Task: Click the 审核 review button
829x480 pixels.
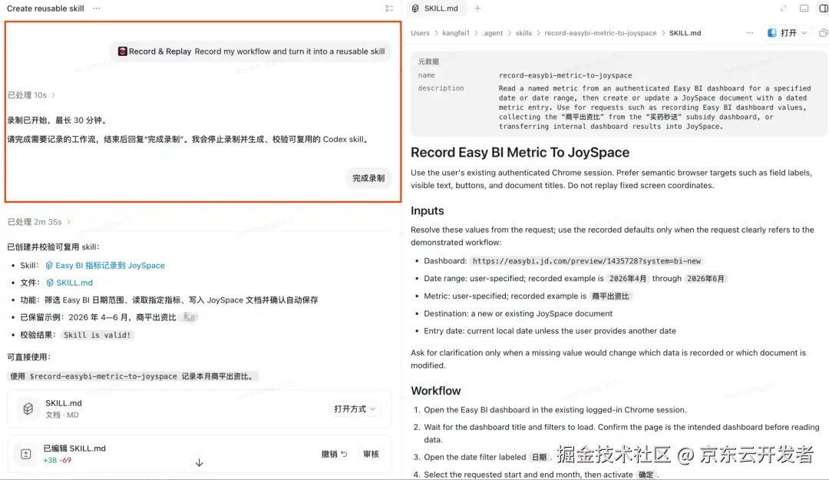Action: pyautogui.click(x=371, y=454)
